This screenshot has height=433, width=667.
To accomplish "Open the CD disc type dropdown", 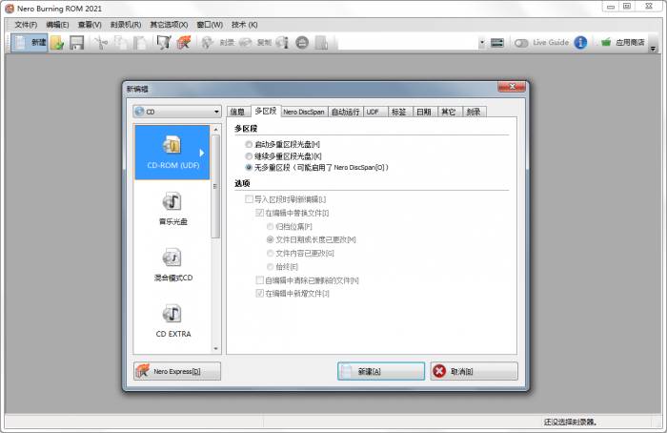I will pyautogui.click(x=176, y=112).
